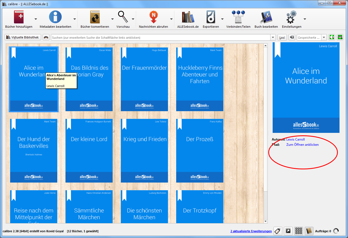
Task: Open Metadaten bearbeiten from the toolbar
Action: click(x=55, y=17)
